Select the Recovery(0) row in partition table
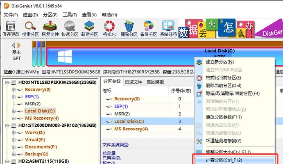 click(147, 99)
